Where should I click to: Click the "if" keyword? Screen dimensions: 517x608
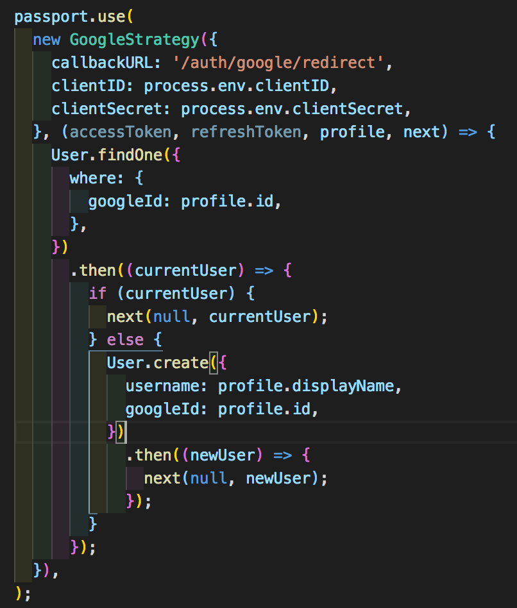coord(97,294)
